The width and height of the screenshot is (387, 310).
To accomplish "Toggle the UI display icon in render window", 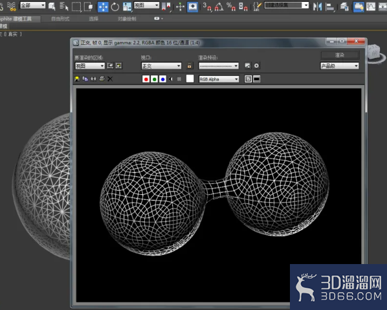I will (x=257, y=79).
